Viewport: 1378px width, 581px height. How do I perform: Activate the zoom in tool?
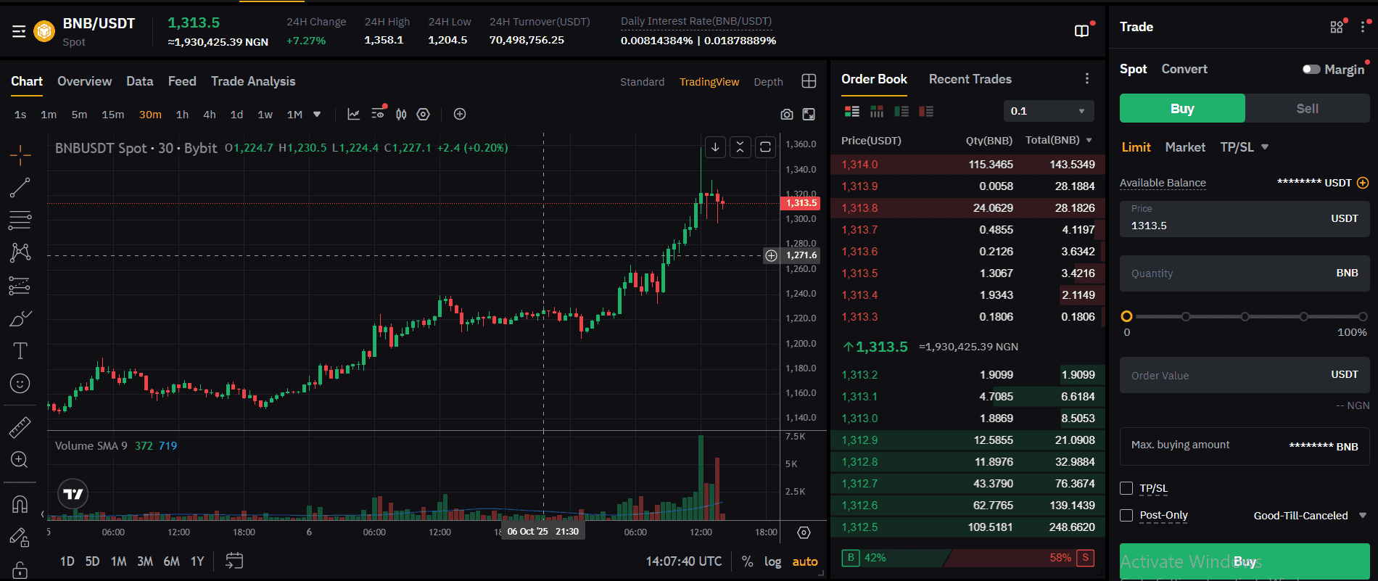(20, 460)
